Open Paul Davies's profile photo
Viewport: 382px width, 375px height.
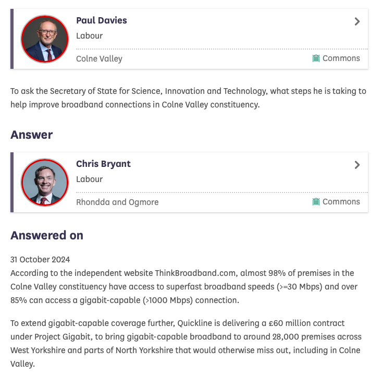click(x=45, y=39)
